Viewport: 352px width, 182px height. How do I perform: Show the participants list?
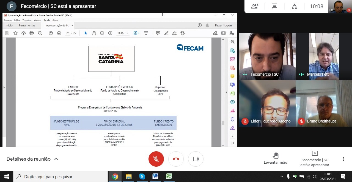(x=255, y=6)
